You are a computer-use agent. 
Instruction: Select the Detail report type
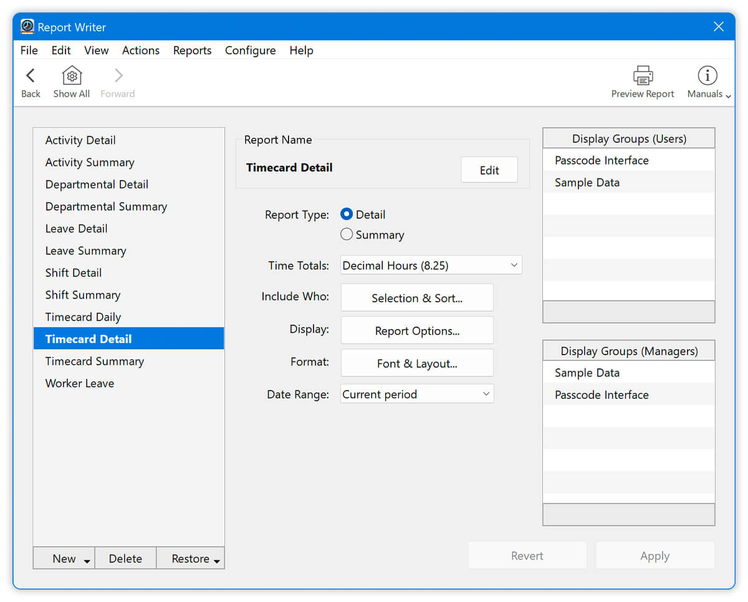[x=347, y=214]
